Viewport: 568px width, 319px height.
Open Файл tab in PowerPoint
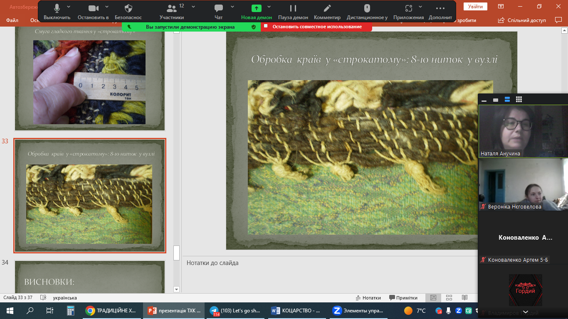(x=12, y=20)
